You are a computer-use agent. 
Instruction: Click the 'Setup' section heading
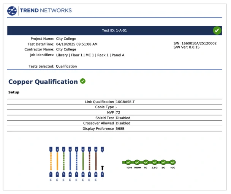pyautogui.click(x=14, y=92)
